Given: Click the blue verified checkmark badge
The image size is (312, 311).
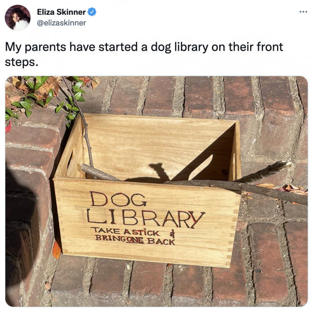Looking at the screenshot, I should coord(92,12).
